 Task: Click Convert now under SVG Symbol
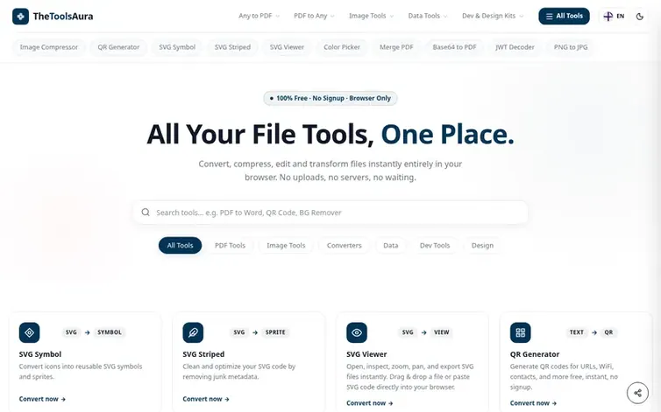pos(42,399)
